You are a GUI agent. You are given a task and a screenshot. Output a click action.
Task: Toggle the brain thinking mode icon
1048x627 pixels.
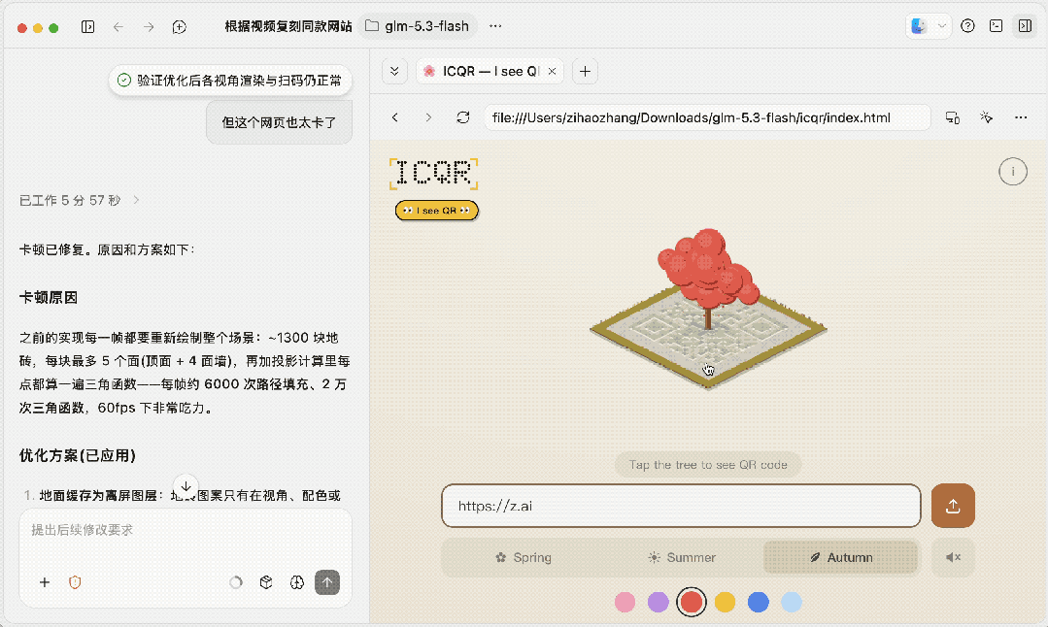click(x=297, y=582)
